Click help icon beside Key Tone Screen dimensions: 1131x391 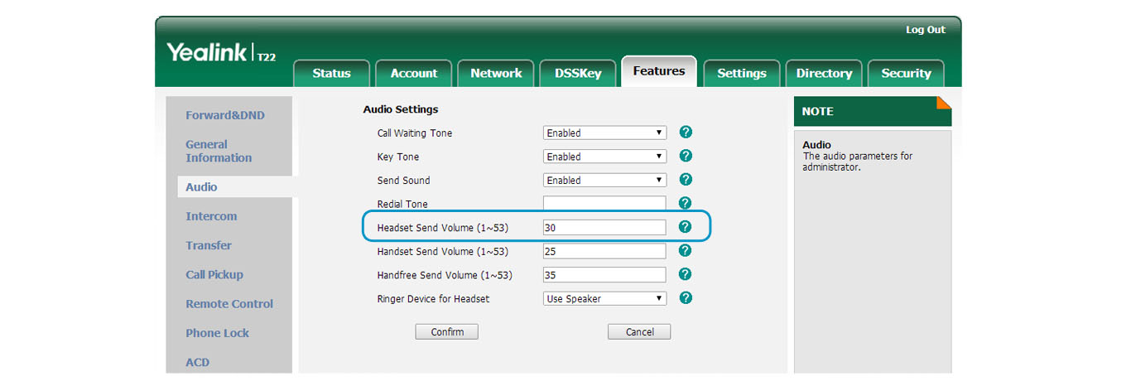pyautogui.click(x=685, y=156)
